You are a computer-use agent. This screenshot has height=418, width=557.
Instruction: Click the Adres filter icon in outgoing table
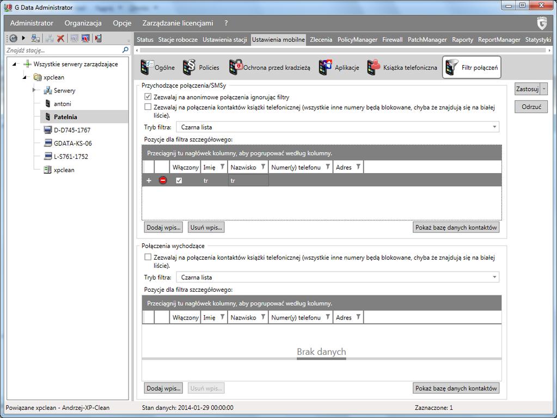(x=358, y=317)
